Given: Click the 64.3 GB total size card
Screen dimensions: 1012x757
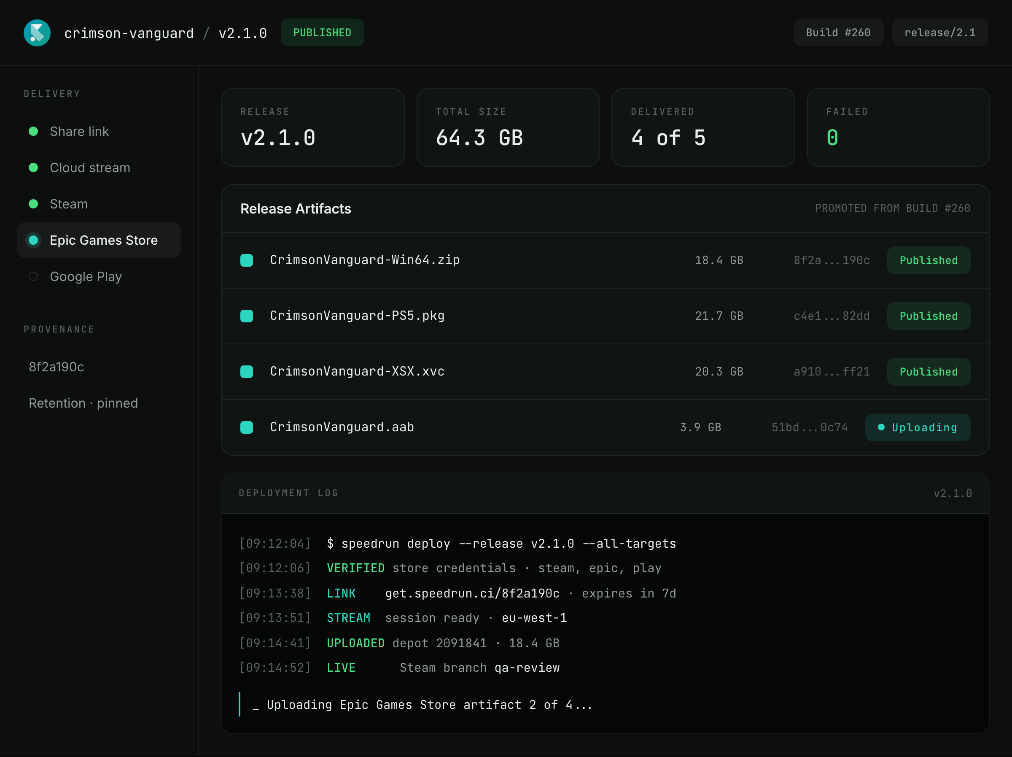Looking at the screenshot, I should click(x=508, y=127).
